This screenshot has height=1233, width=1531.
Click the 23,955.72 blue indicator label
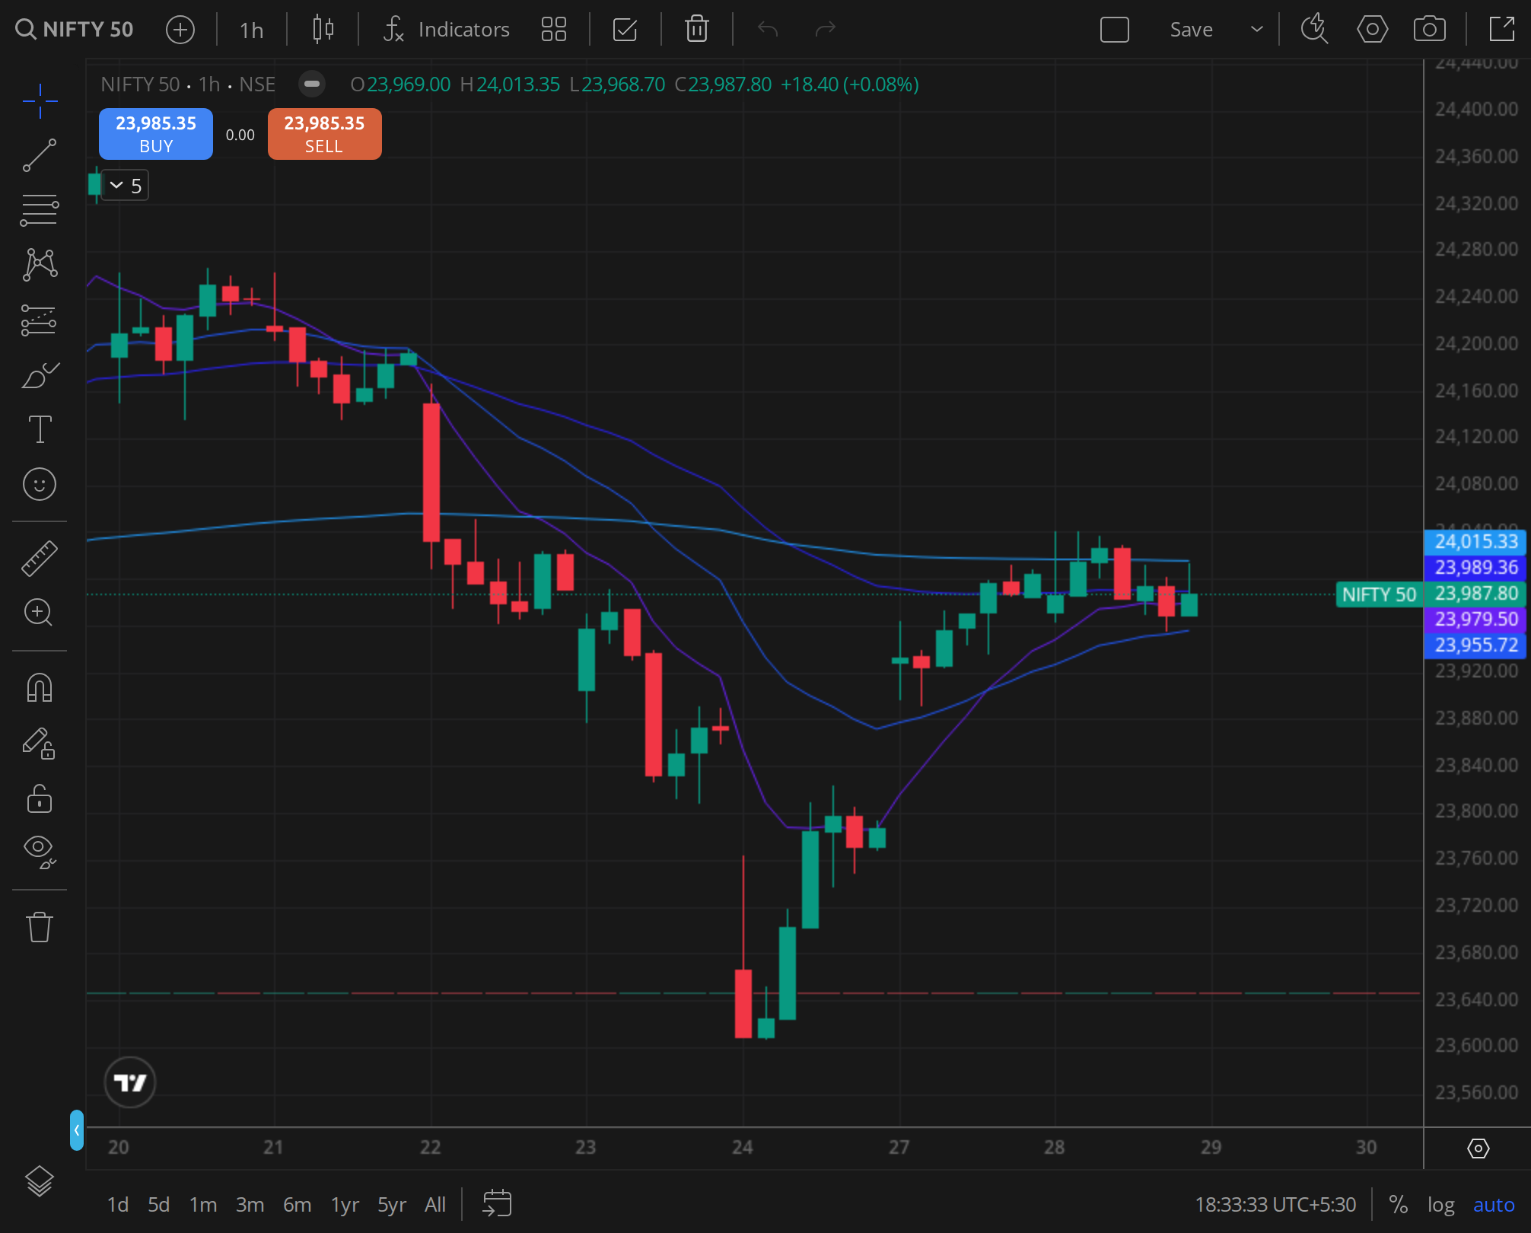[1476, 645]
